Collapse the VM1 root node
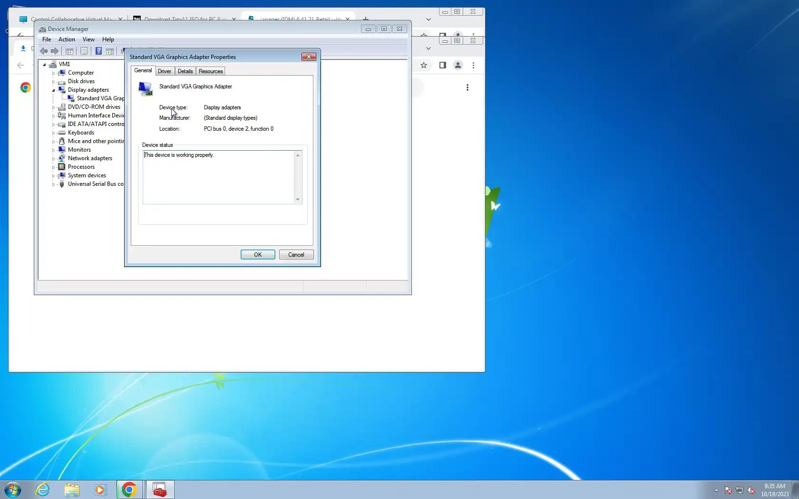Image resolution: width=799 pixels, height=499 pixels. coord(44,65)
